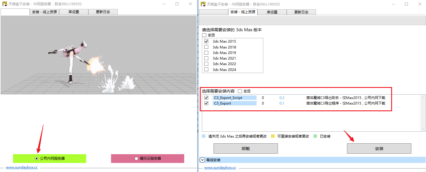The image size is (426, 172).
Task: Click the 卸载 button
Action: pyautogui.click(x=246, y=148)
